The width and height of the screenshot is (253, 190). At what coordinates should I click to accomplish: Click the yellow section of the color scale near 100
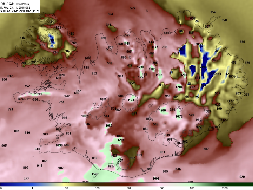click(65, 184)
